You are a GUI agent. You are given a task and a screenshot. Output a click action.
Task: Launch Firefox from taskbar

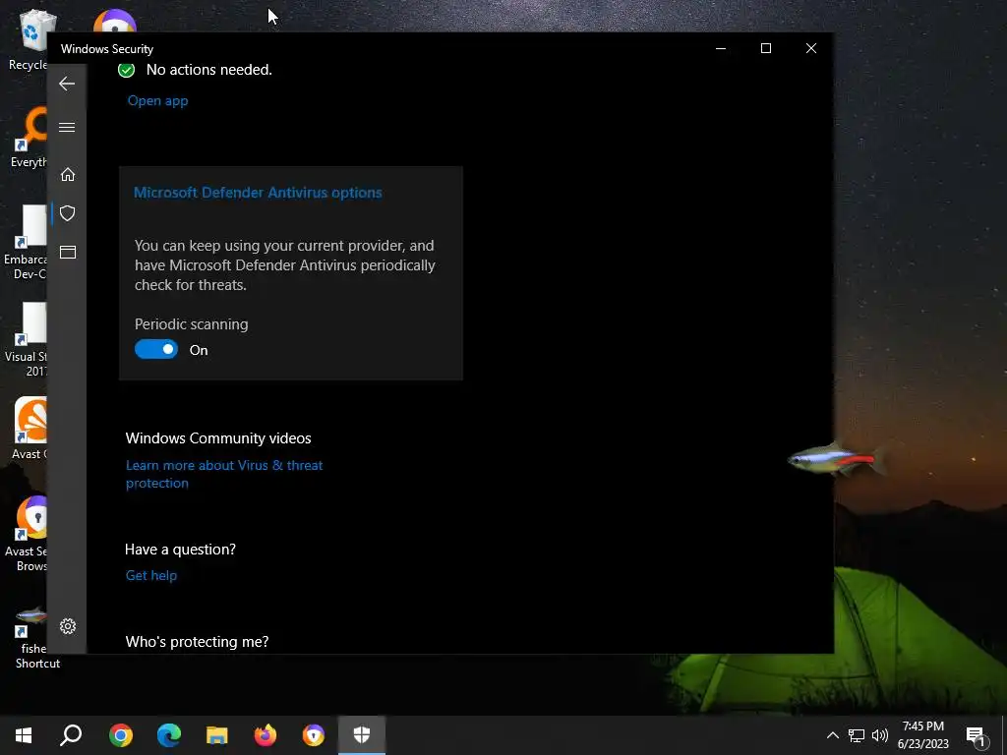point(266,735)
